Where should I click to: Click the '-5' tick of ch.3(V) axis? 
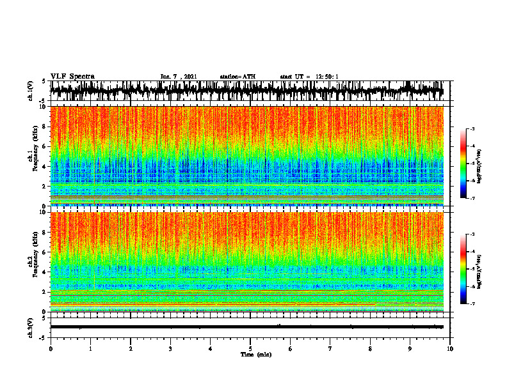pyautogui.click(x=44, y=338)
